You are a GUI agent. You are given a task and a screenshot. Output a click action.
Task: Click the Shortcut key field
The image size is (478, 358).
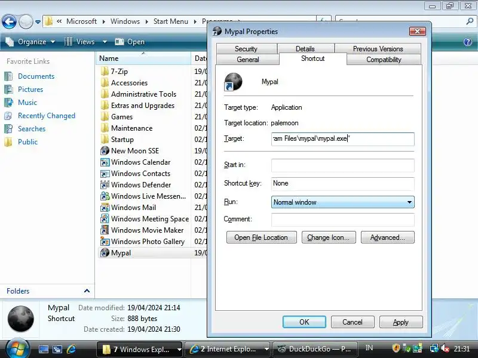[342, 184]
